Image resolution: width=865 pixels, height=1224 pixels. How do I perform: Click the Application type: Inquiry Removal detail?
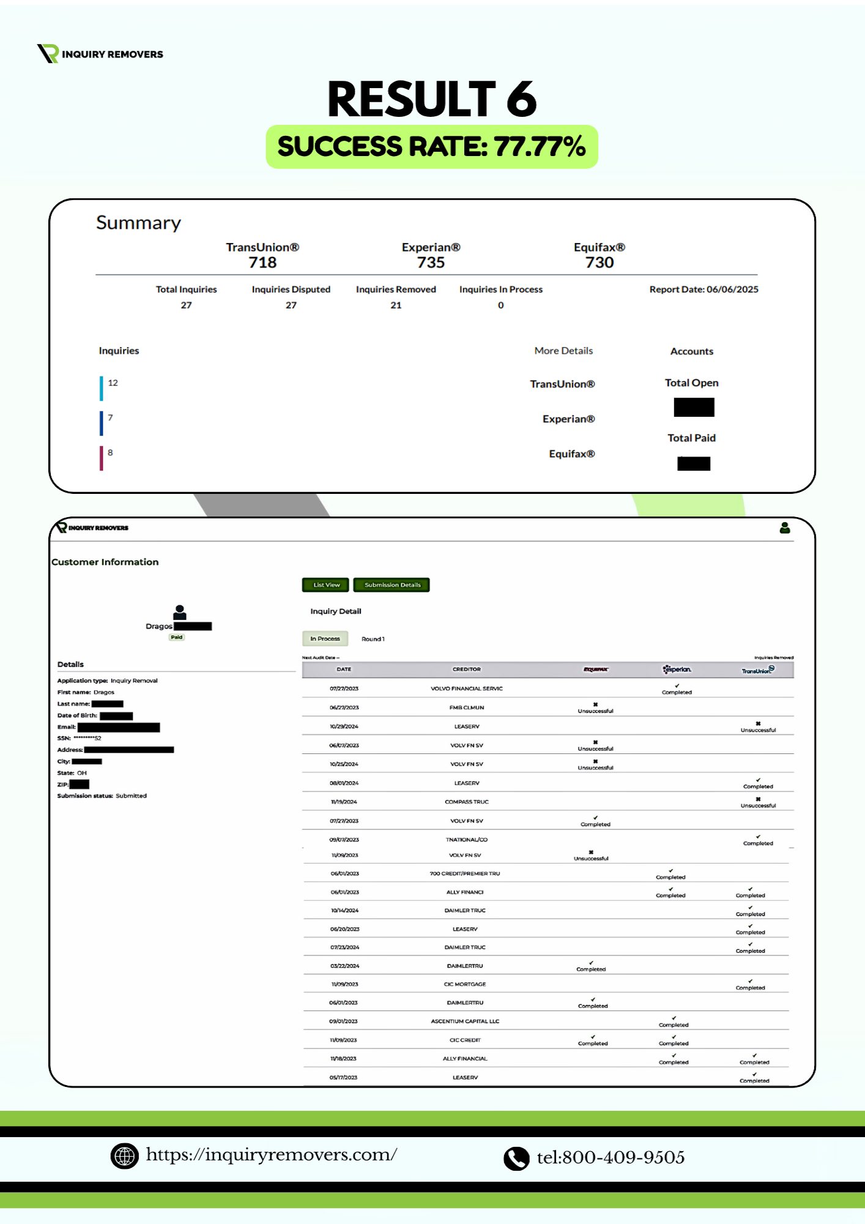107,681
